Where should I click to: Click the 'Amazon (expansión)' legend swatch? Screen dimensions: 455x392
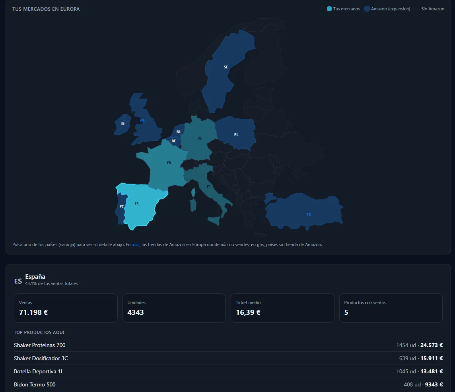(x=367, y=9)
